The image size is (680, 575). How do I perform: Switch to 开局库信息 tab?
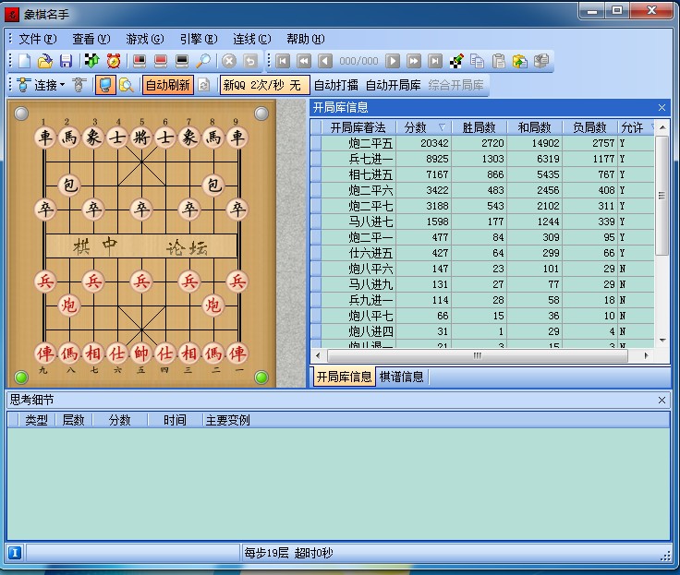click(x=344, y=377)
